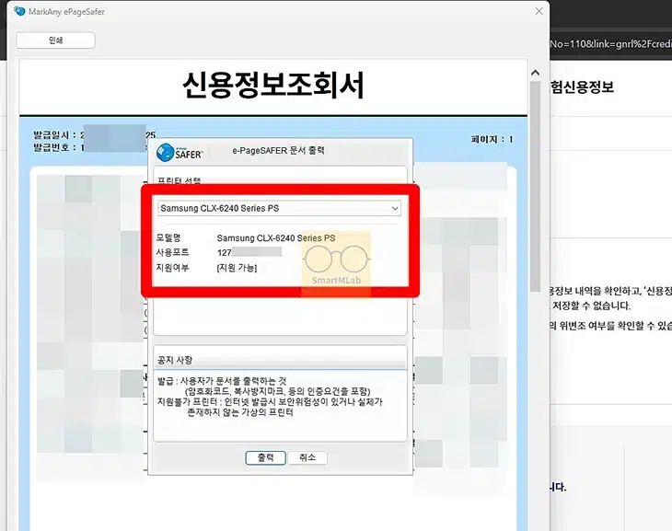
Task: Click the 공지 사항 notice heading
Action: 175,360
